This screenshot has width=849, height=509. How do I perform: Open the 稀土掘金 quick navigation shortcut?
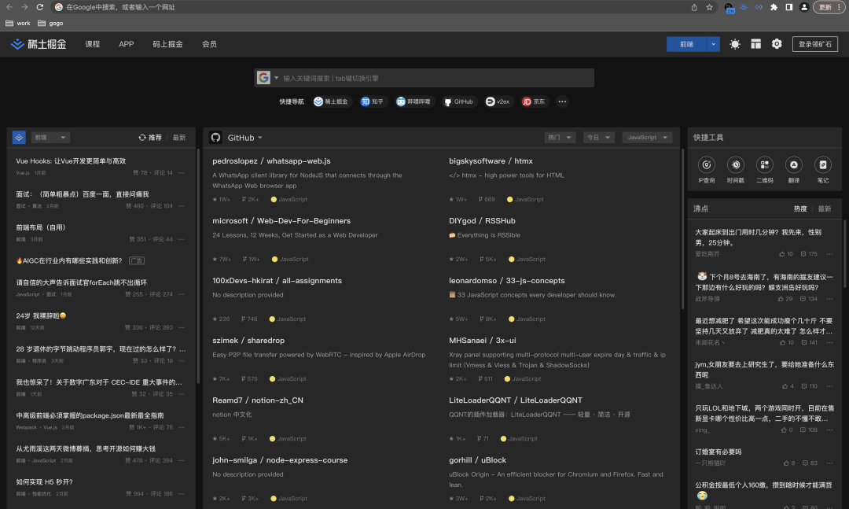[331, 101]
